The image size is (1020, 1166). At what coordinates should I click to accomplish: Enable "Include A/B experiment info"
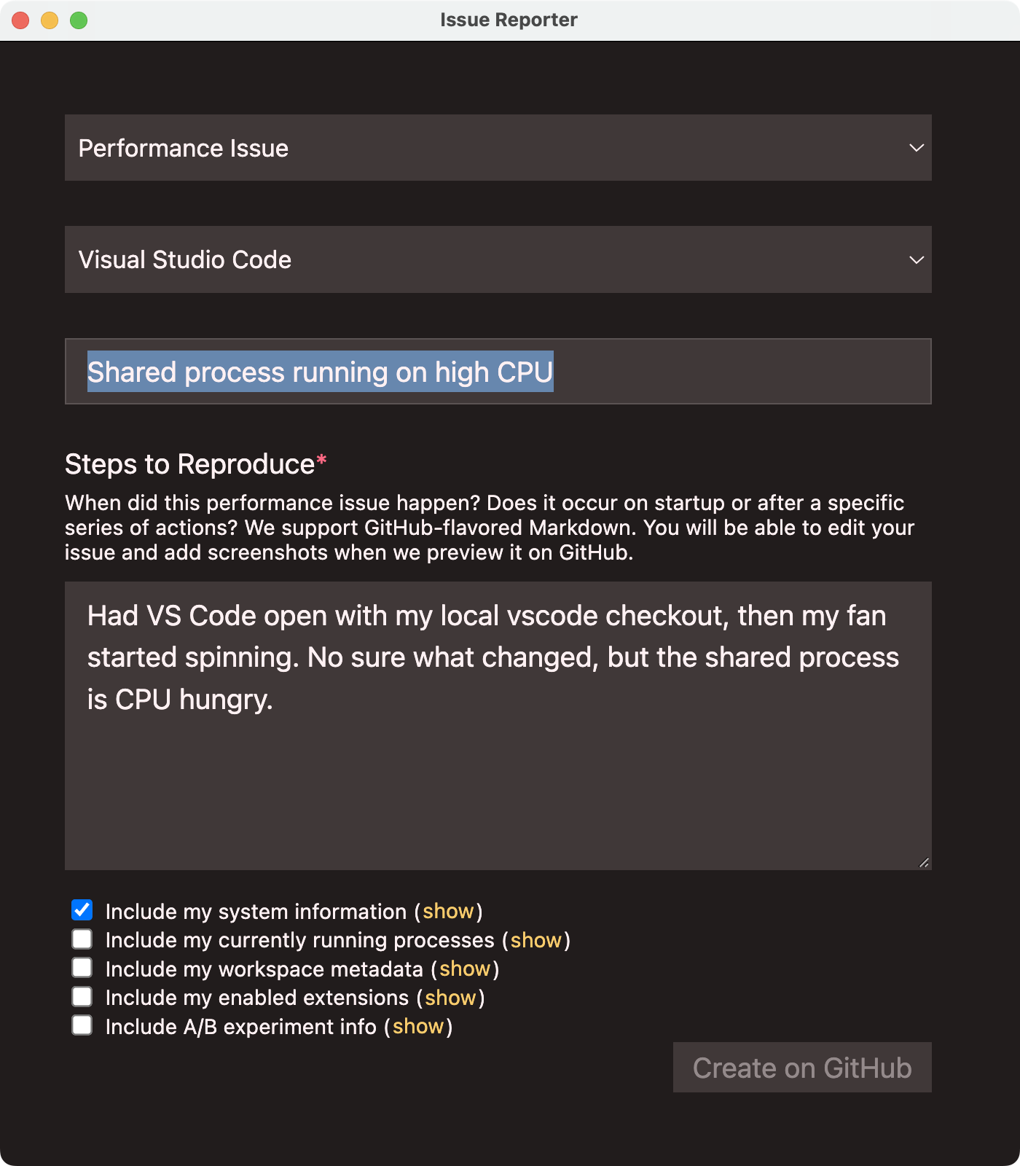coord(82,1025)
